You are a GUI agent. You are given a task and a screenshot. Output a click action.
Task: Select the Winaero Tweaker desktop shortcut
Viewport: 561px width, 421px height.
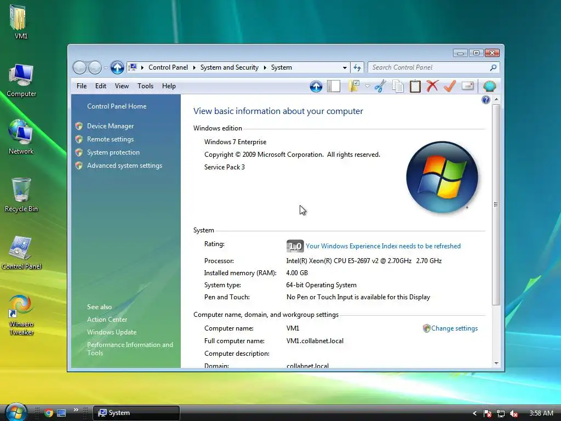21,315
